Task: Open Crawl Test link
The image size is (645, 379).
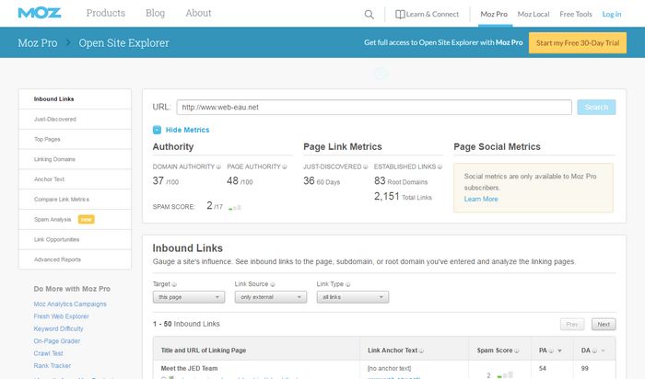Action: 48,353
